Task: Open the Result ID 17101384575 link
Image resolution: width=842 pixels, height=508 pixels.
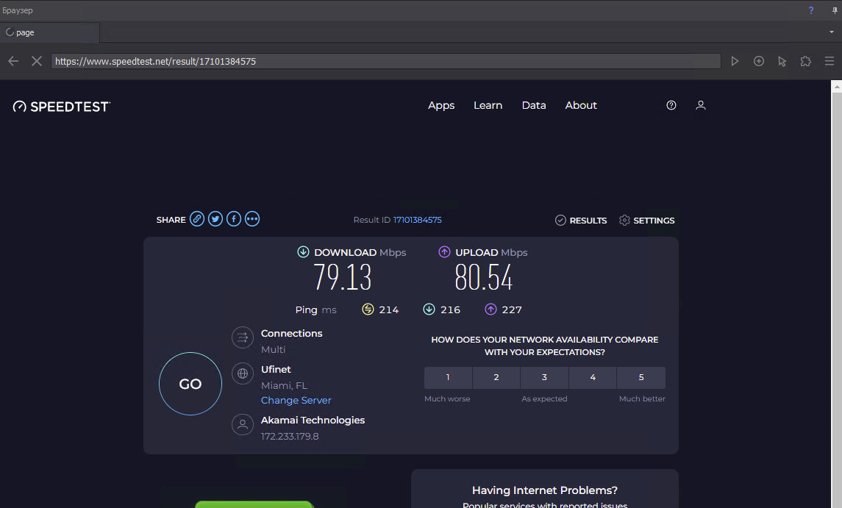Action: click(x=417, y=220)
